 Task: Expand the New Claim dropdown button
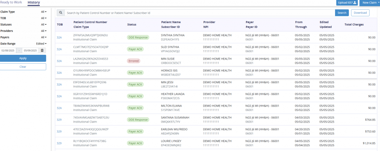tap(370, 3)
